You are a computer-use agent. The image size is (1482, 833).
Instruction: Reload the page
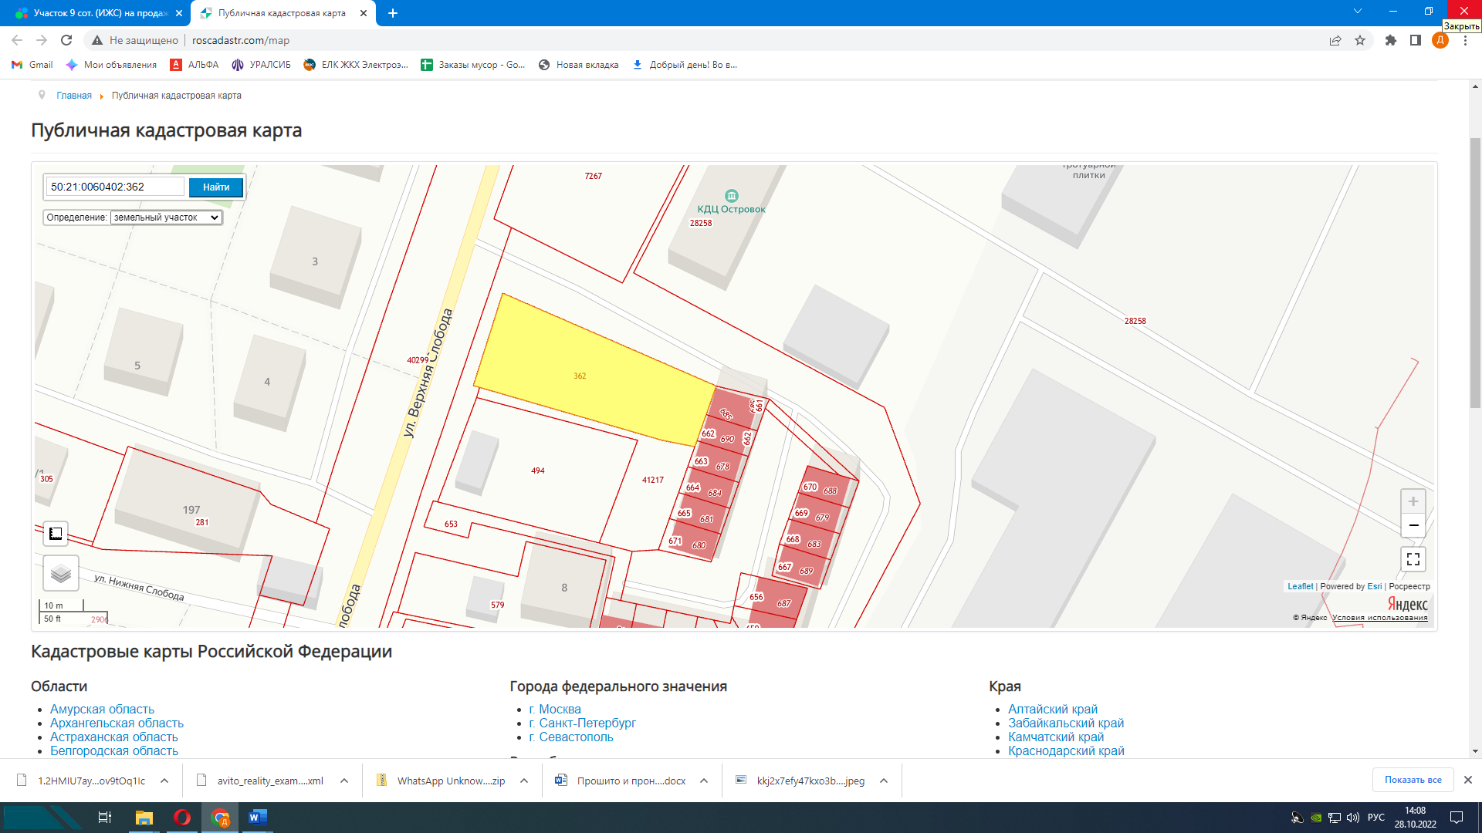(66, 41)
